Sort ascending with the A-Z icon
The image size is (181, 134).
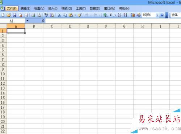[x=119, y=15]
